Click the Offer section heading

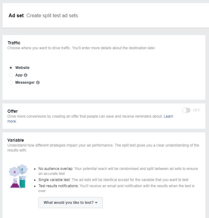click(13, 111)
